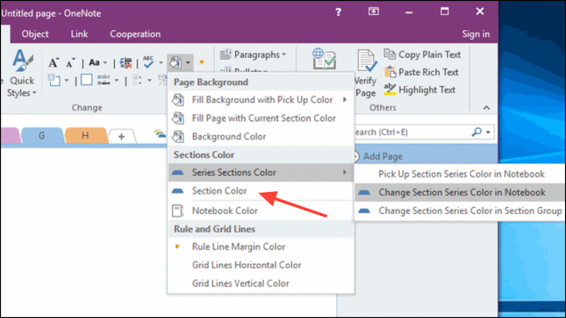Switch to section tab G

click(42, 136)
